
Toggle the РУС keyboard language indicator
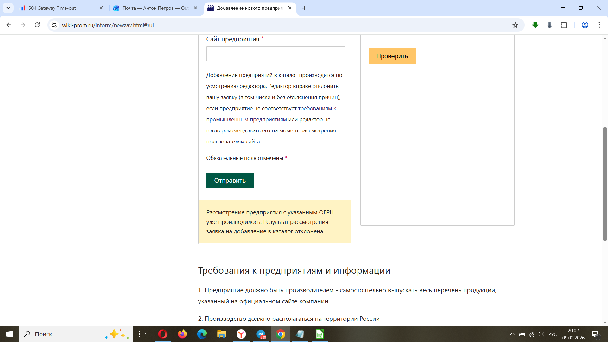click(x=552, y=334)
